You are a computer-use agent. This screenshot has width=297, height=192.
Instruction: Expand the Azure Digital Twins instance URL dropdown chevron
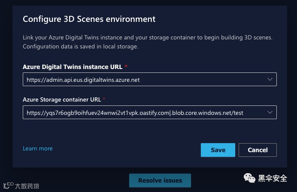click(270, 80)
